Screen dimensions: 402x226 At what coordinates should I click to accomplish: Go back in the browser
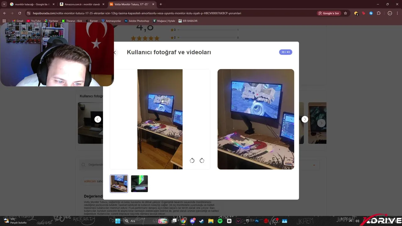click(x=4, y=13)
